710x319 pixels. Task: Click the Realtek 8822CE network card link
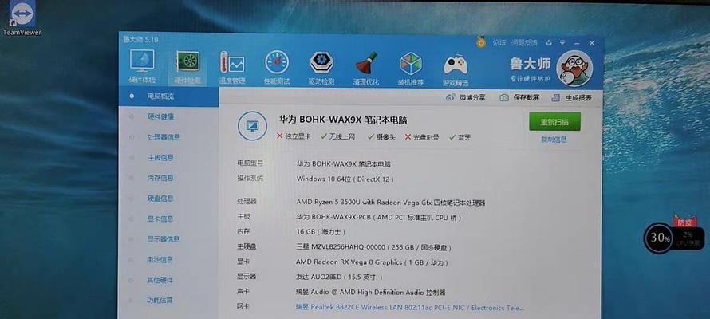coord(410,308)
